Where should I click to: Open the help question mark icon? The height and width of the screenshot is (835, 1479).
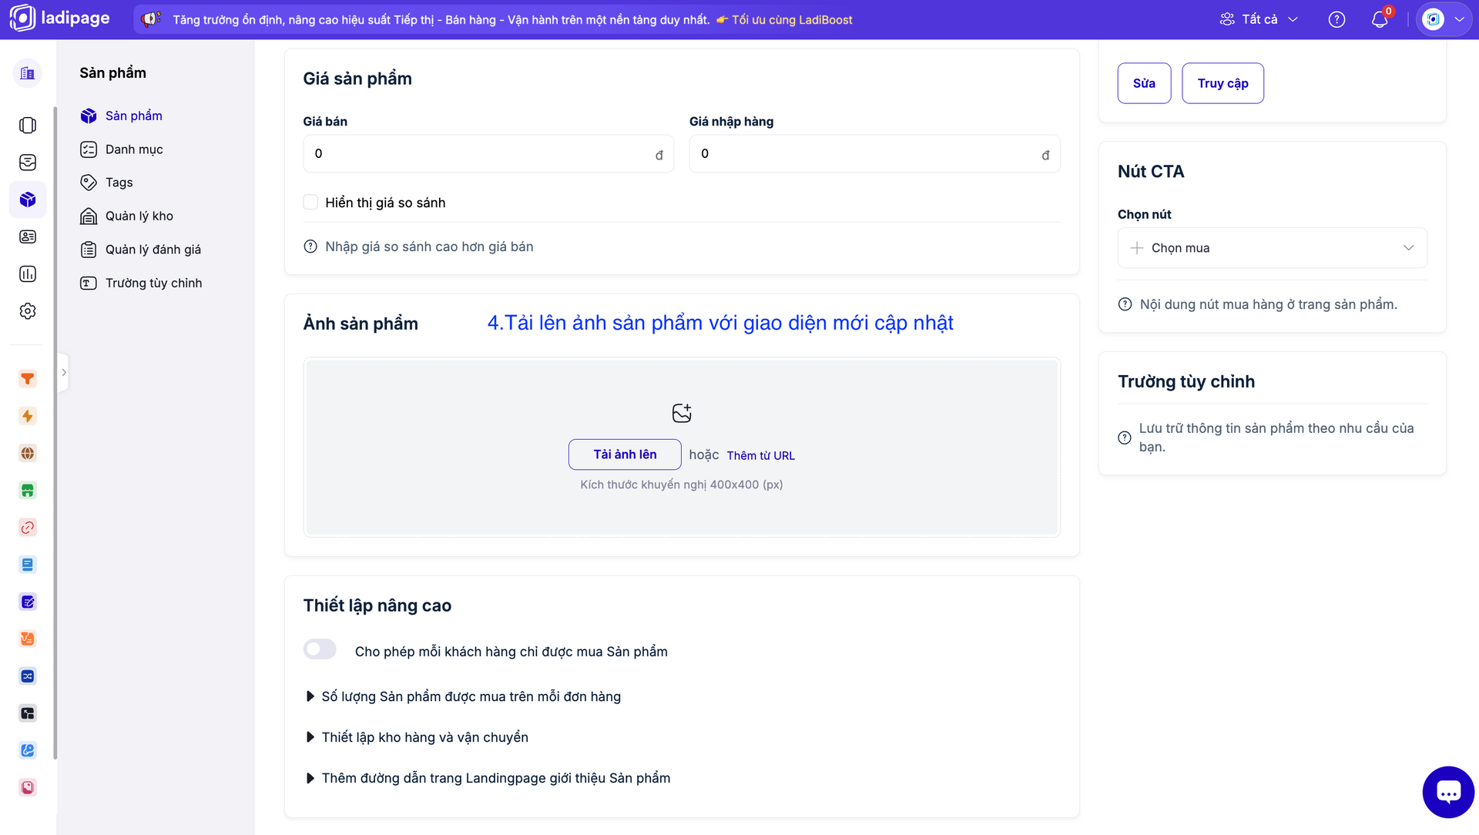pyautogui.click(x=1336, y=20)
